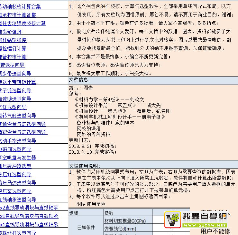Viewport: 238px width, 235px height.
Task: Open the 电磁阀选型向导 link
Action: coord(15,149)
